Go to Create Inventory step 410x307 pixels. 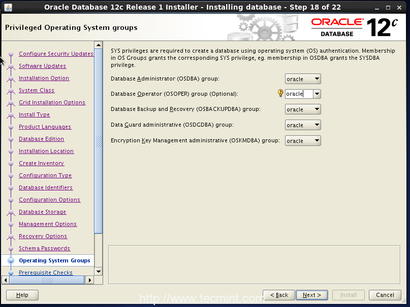(x=41, y=163)
